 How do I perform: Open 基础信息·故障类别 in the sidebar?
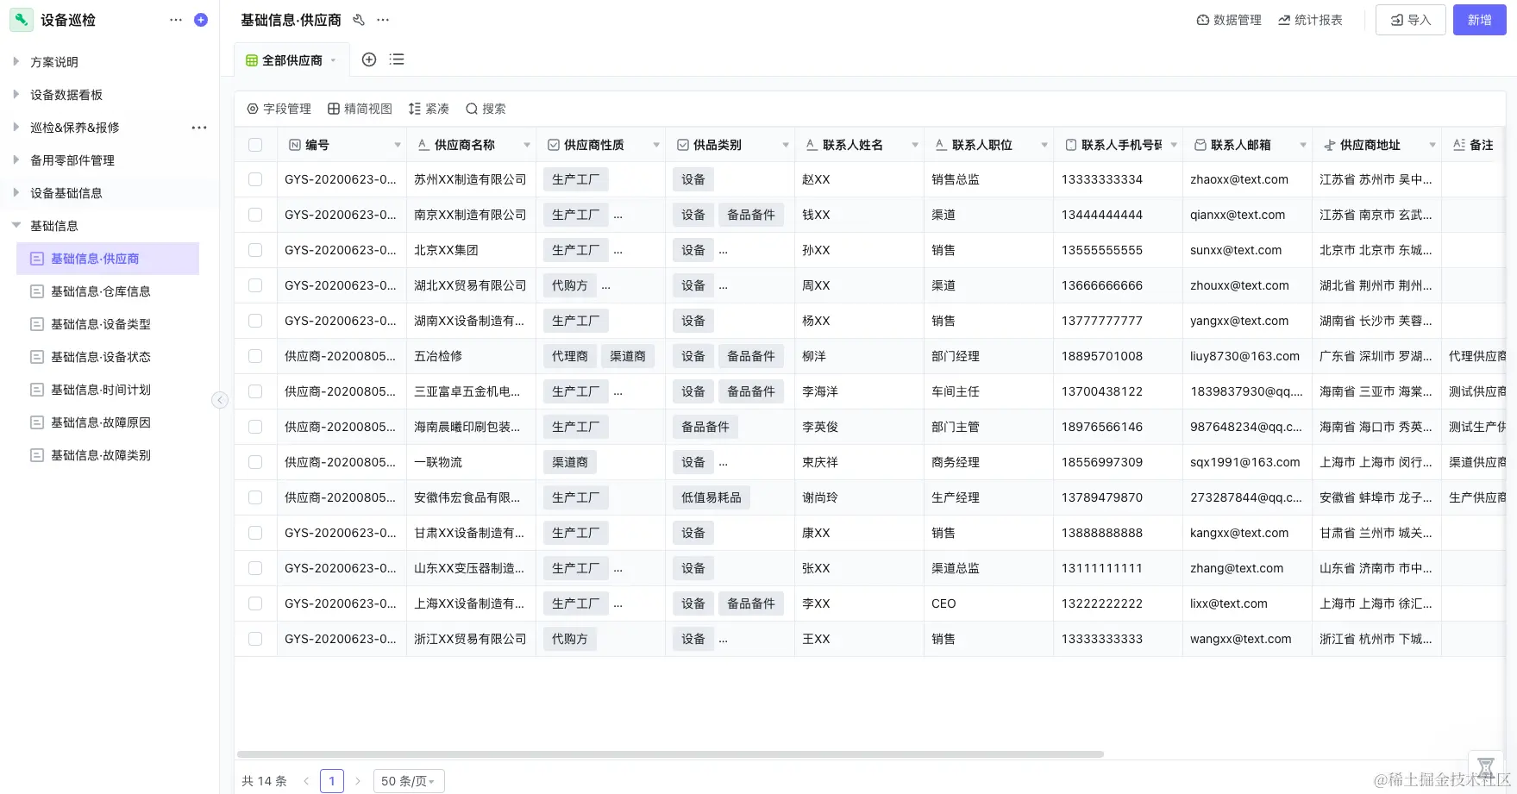[x=108, y=455]
